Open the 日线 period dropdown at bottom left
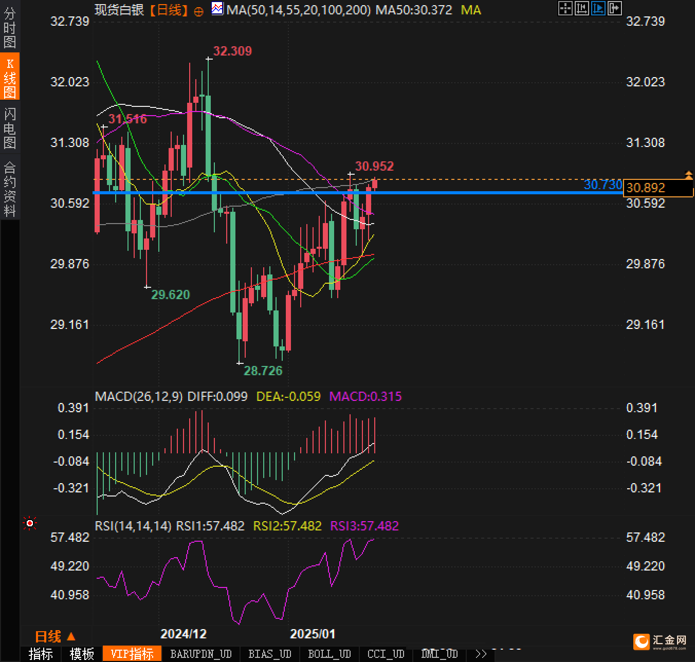Viewport: 695px width, 662px height. tap(55, 637)
